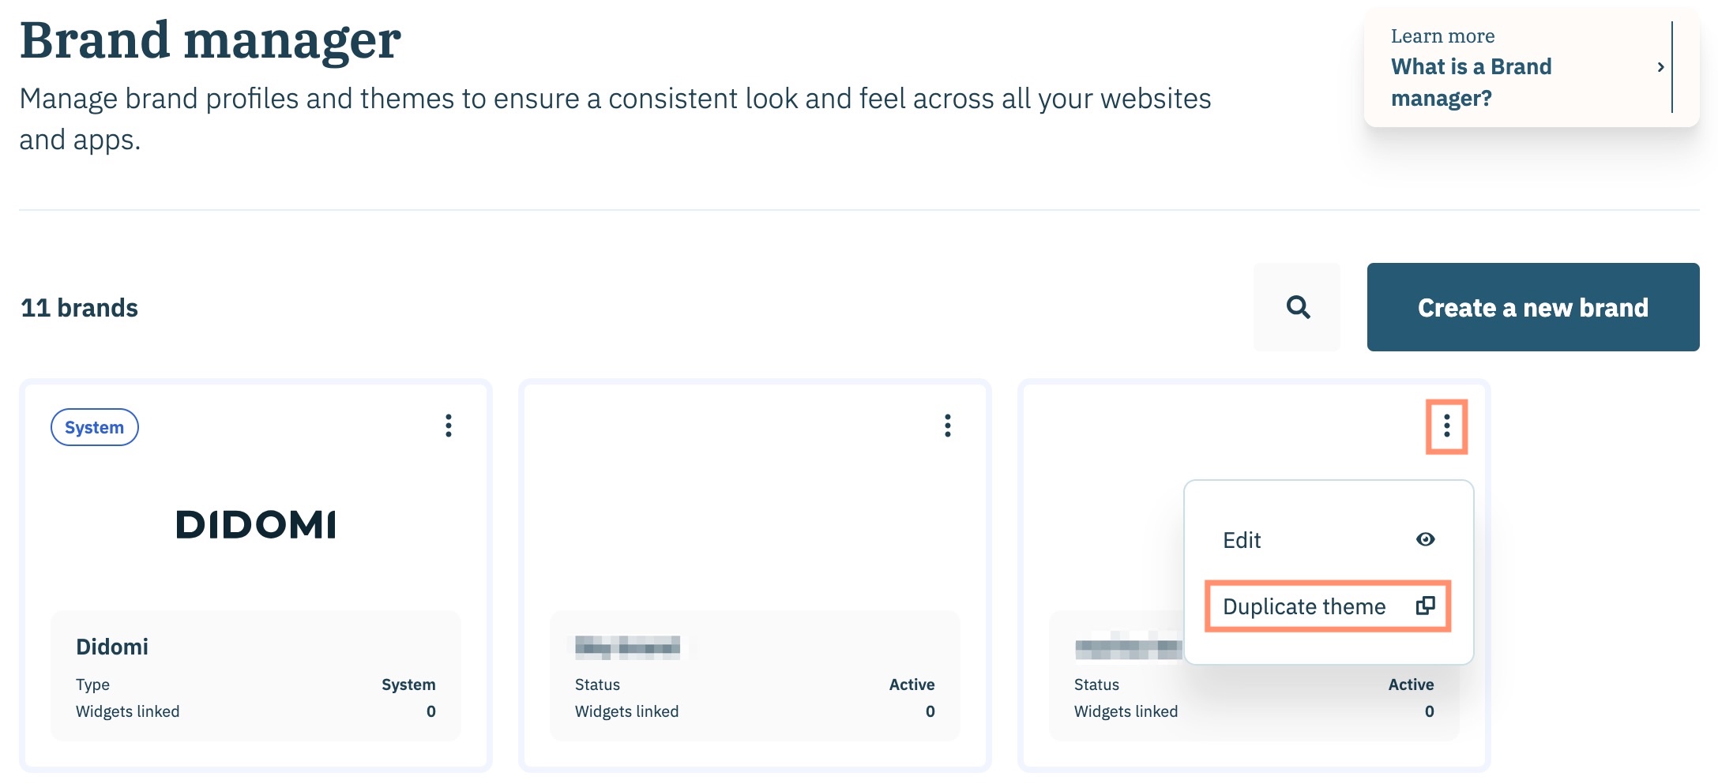The image size is (1718, 784).
Task: Click the DIDOMI logo image
Action: (x=256, y=524)
